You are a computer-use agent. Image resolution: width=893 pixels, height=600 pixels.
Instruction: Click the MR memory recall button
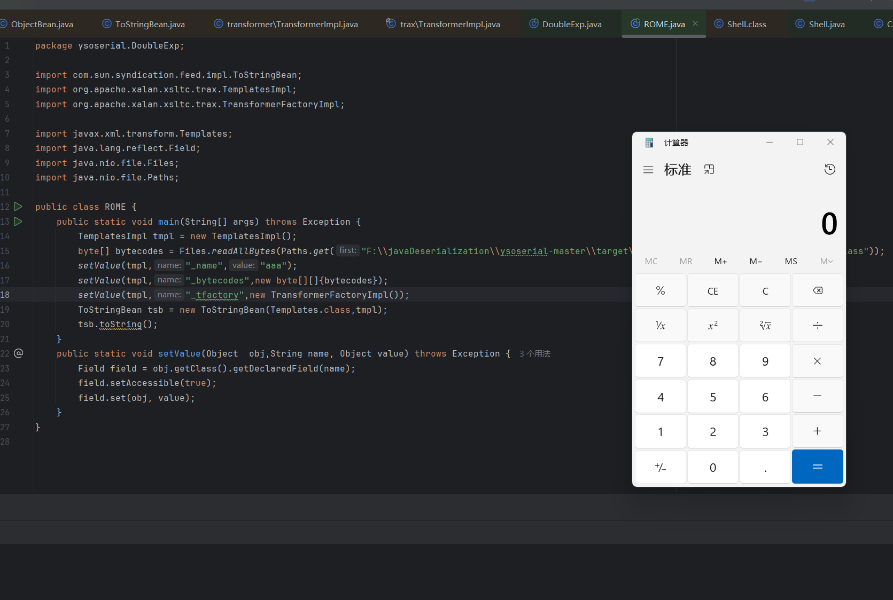click(686, 261)
